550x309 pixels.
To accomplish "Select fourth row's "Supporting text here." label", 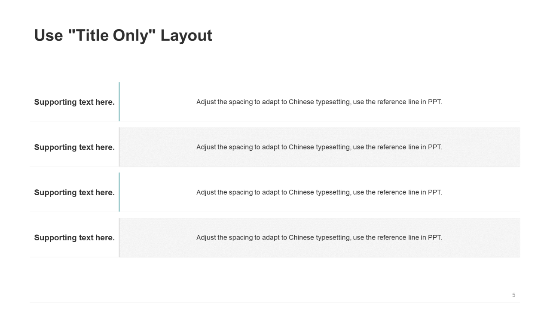I will (x=74, y=238).
